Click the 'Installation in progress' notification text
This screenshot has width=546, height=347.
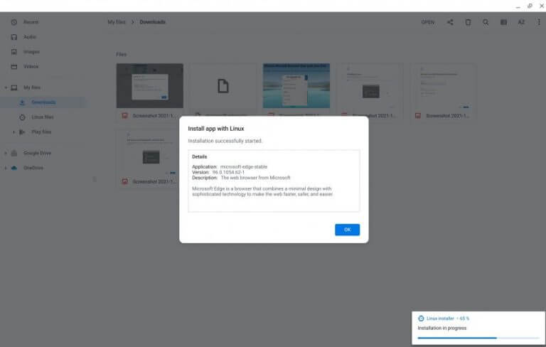442,329
